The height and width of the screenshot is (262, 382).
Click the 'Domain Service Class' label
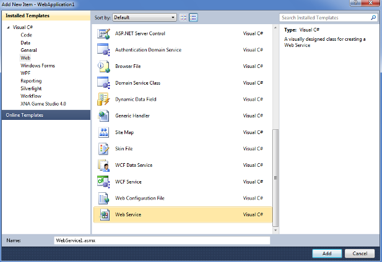137,83
